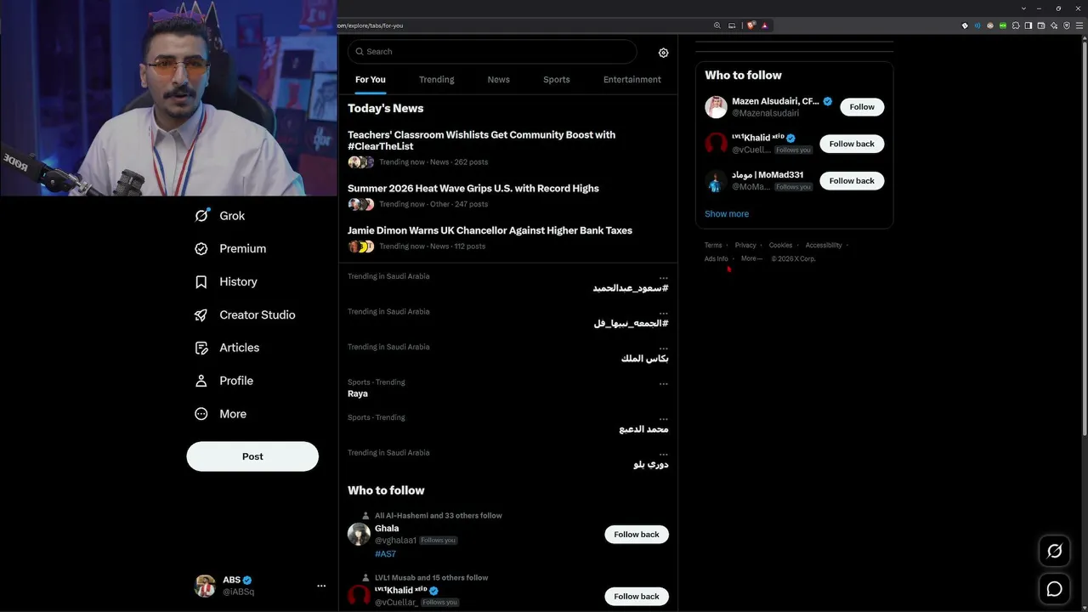
Task: Click the Post button
Action: 252,456
